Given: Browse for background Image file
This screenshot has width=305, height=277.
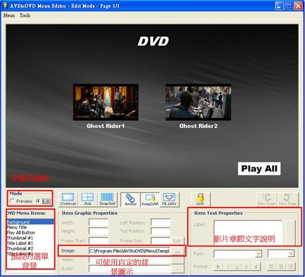Looking at the screenshot, I should point(178,251).
